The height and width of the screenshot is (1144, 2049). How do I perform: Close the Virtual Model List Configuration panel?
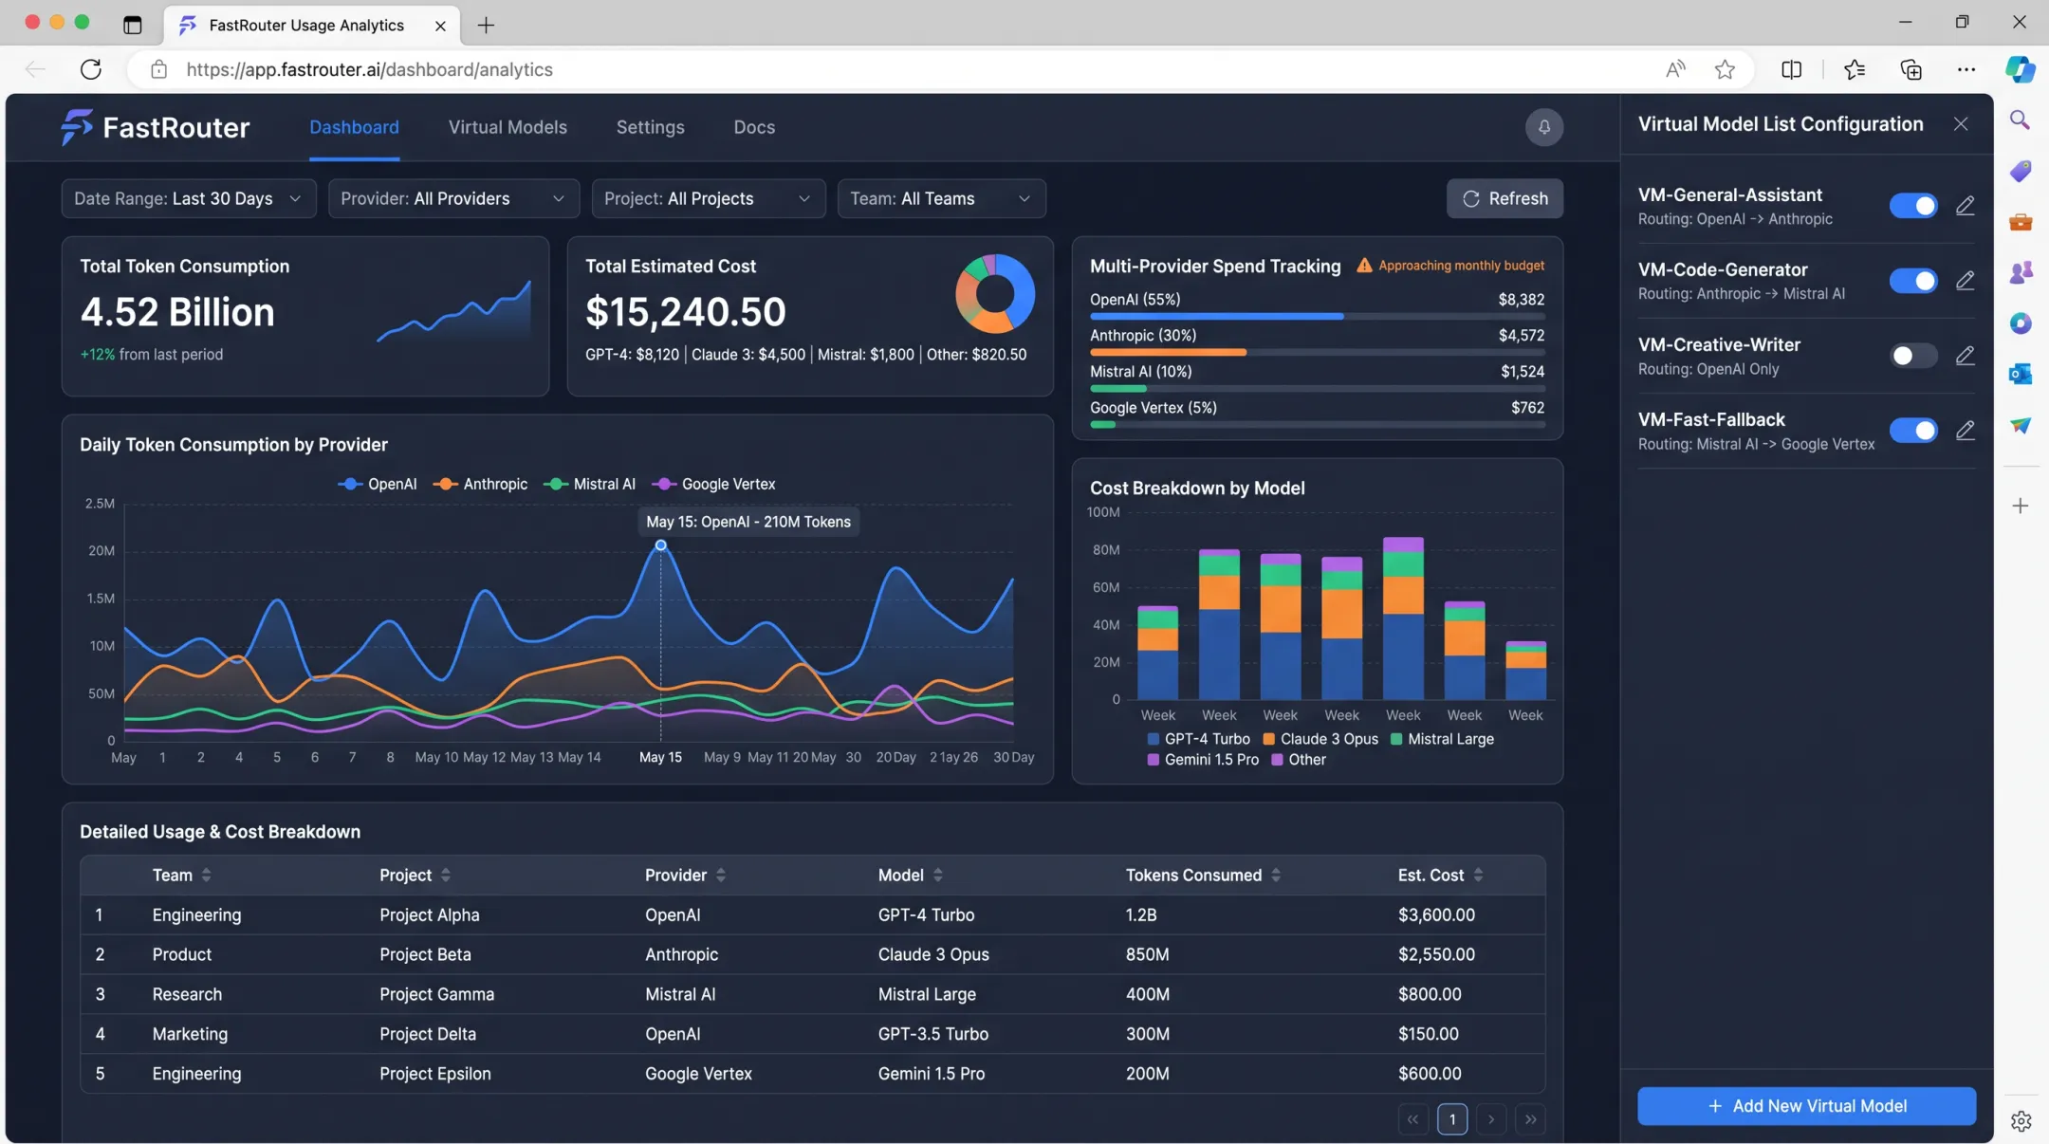click(1960, 124)
